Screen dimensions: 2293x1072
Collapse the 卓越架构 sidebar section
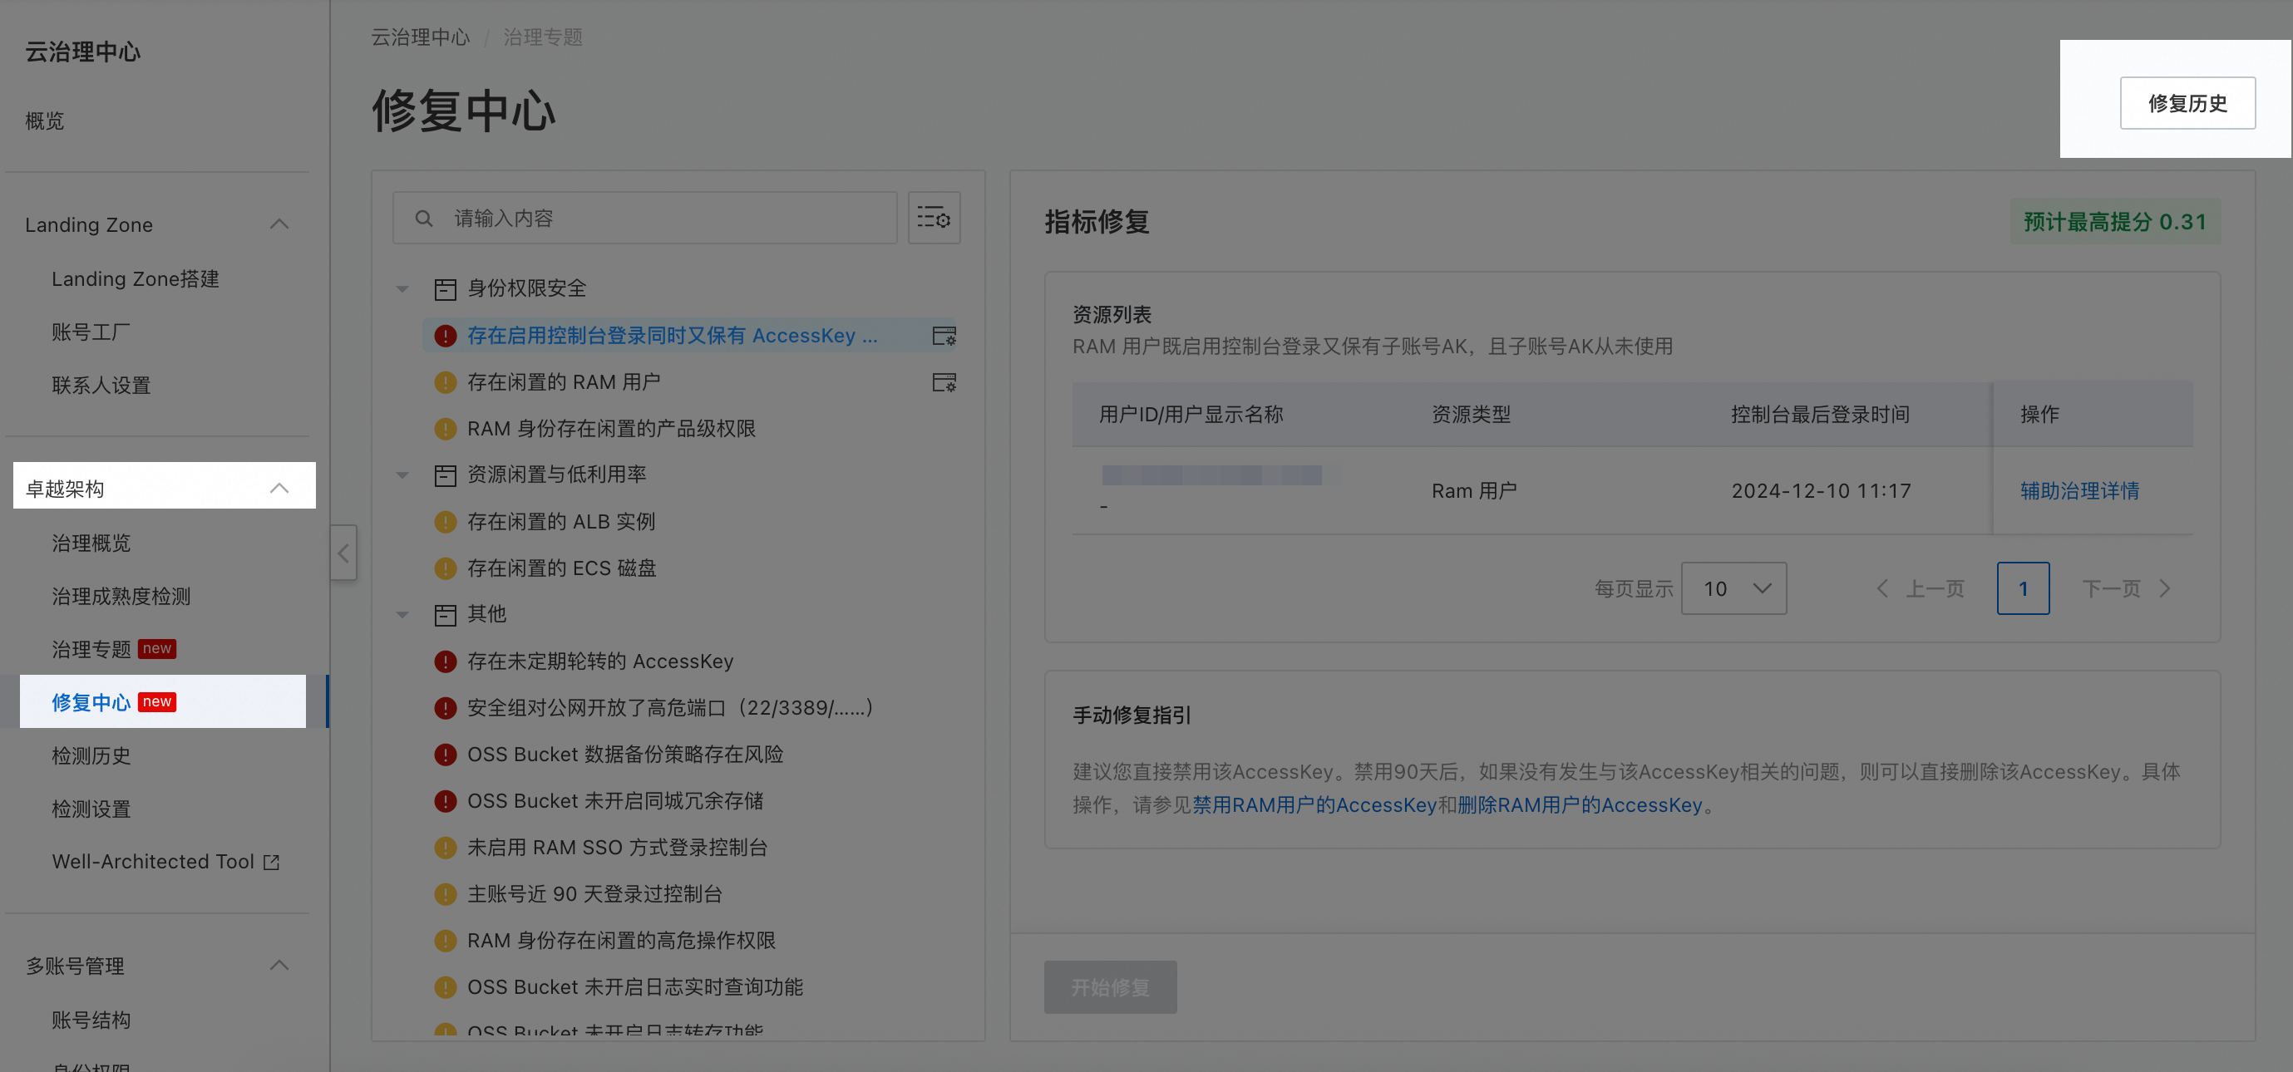coord(279,488)
